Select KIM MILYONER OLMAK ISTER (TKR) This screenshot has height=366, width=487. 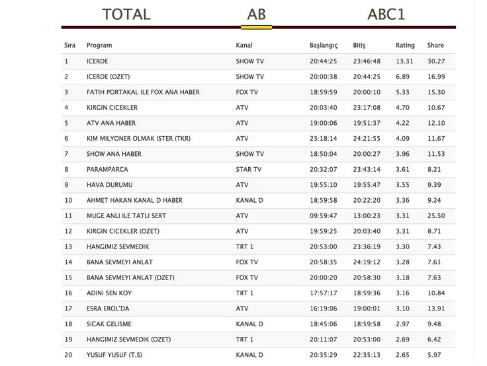pyautogui.click(x=136, y=139)
